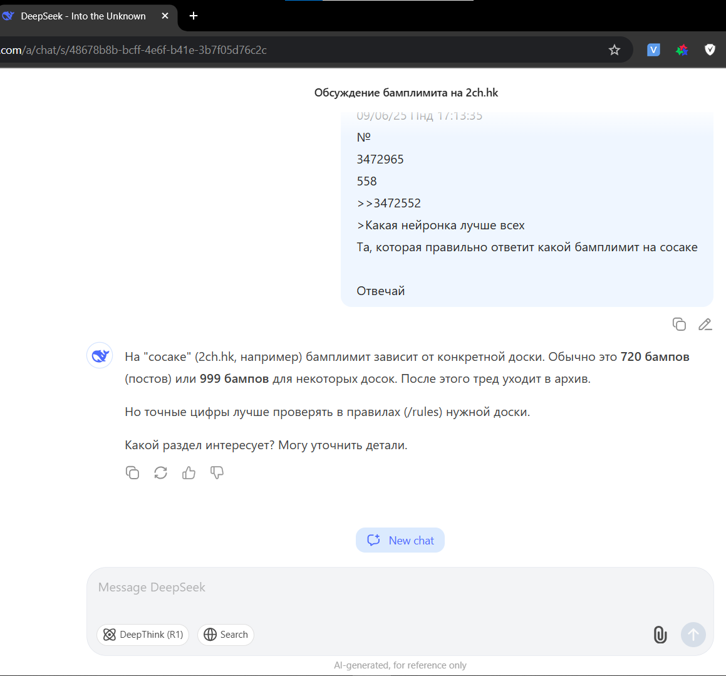Click the bold text 720 бампов

[655, 357]
